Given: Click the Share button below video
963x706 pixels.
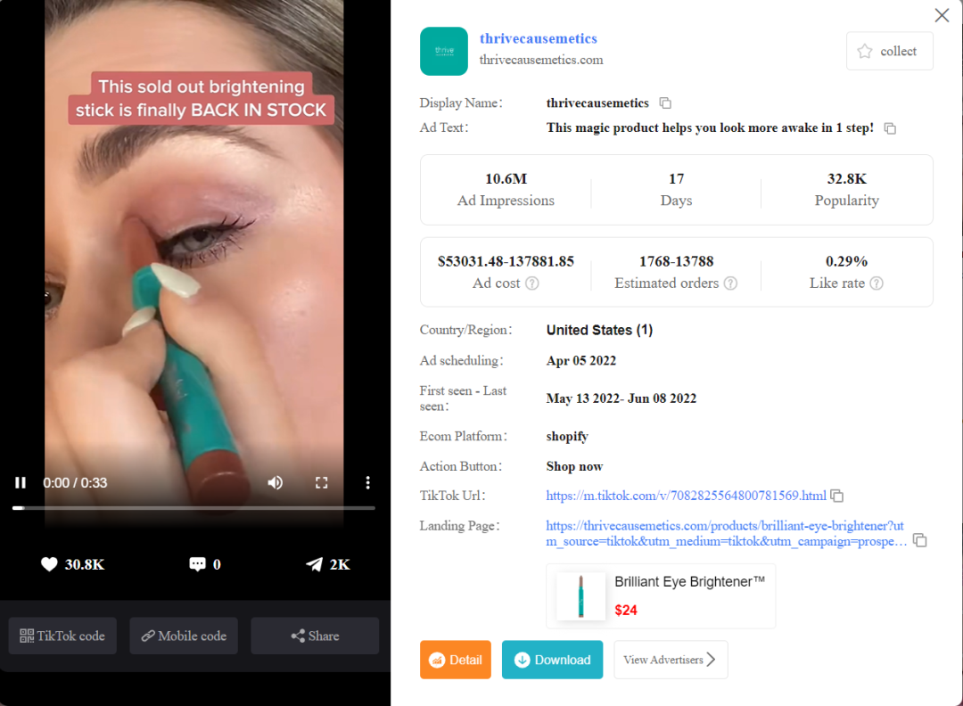Looking at the screenshot, I should (x=315, y=636).
